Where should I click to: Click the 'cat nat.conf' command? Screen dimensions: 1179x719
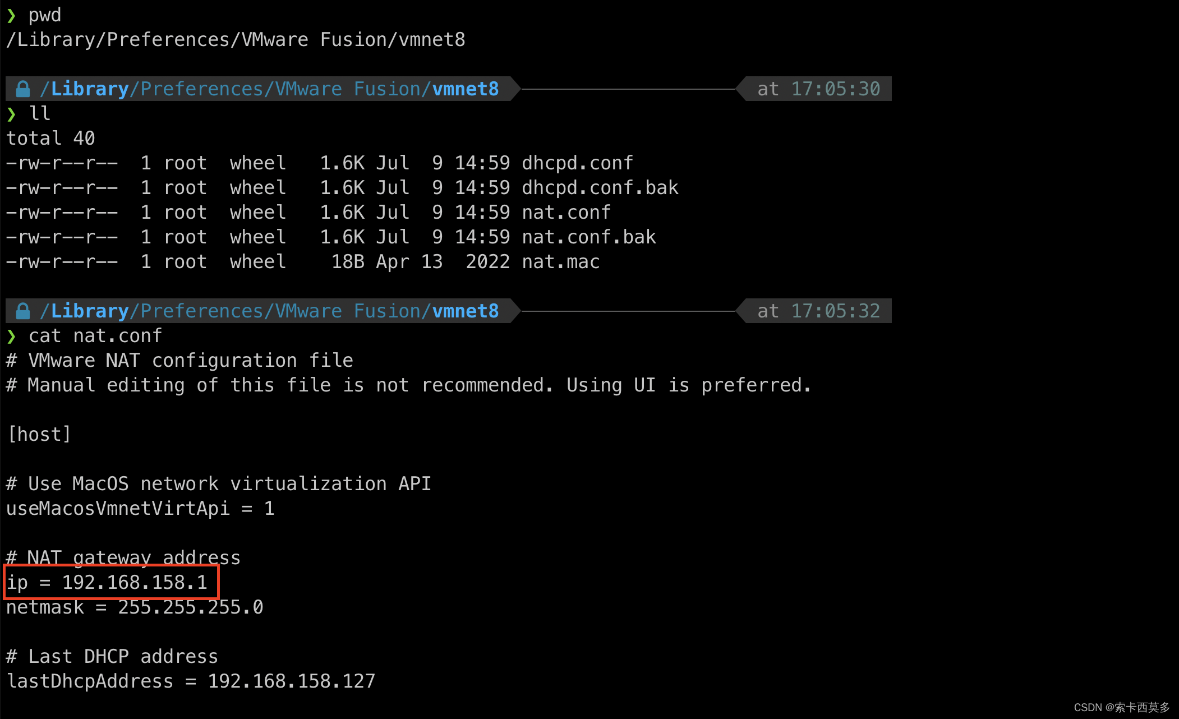pyautogui.click(x=95, y=335)
